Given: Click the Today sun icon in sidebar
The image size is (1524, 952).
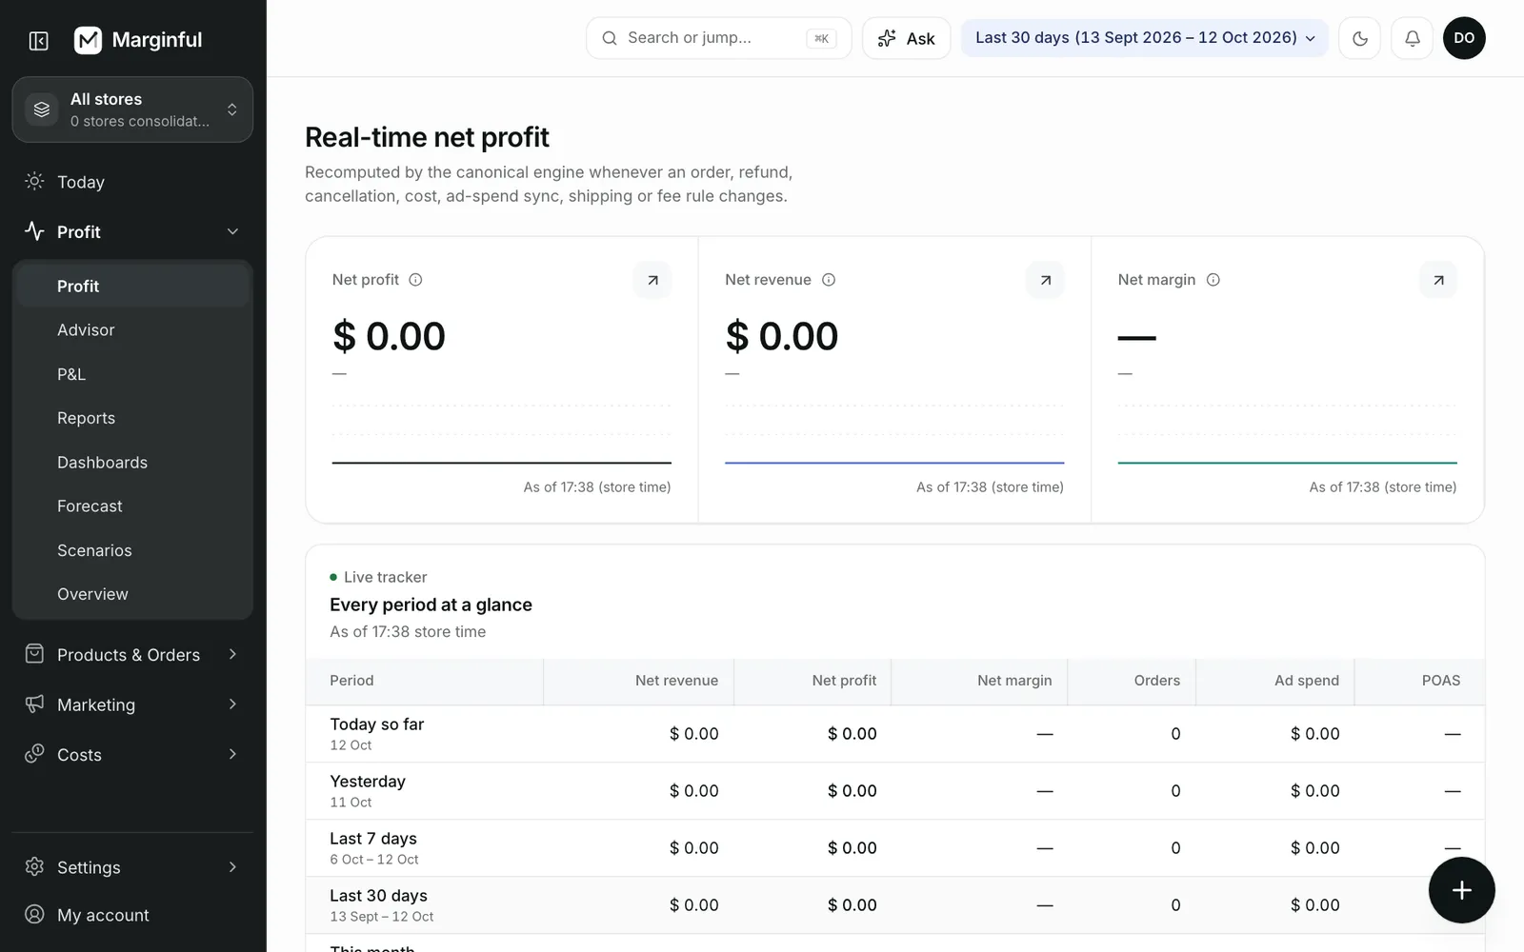Looking at the screenshot, I should click(34, 181).
